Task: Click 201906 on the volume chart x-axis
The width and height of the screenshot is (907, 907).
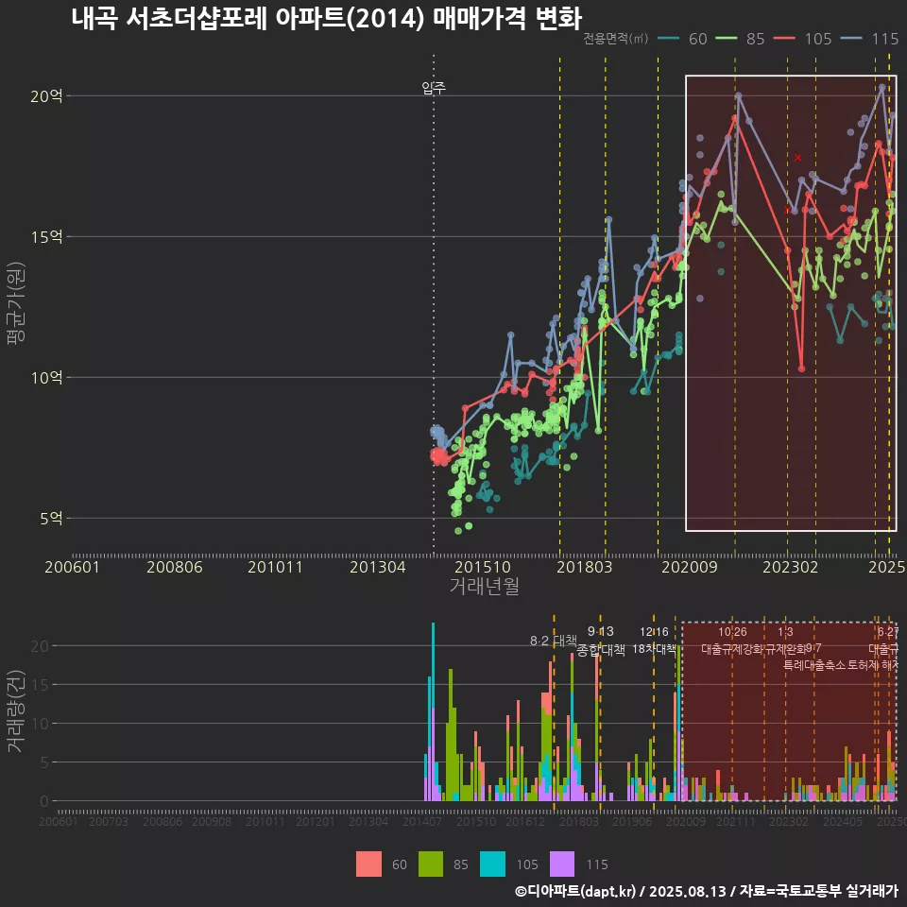Action: 632,821
